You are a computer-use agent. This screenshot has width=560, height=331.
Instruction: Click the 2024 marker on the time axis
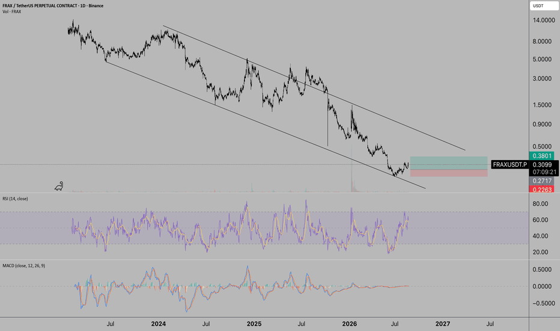(158, 324)
